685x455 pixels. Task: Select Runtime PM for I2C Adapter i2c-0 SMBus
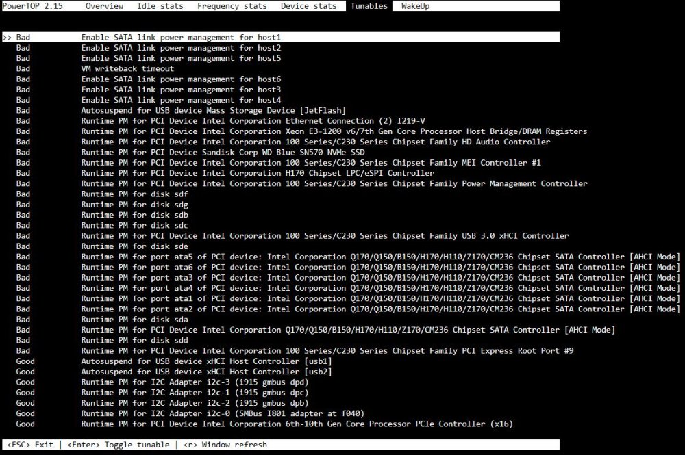coord(190,415)
